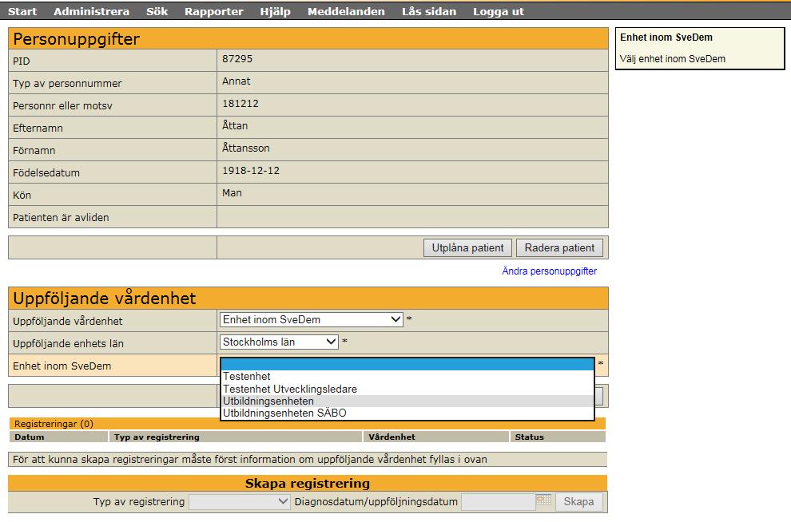Lock the page with Lås sidan
This screenshot has width=791, height=522.
429,11
